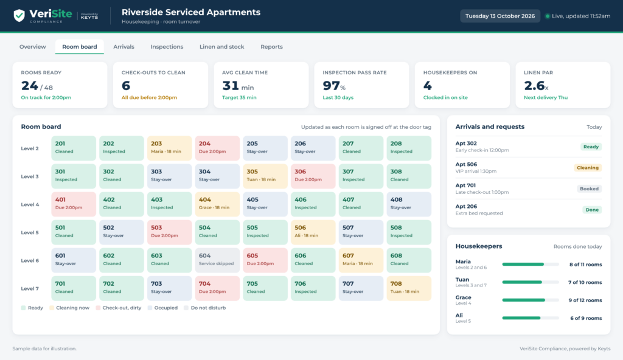Click Maria's rooms progress bar
This screenshot has height=360, width=623.
point(531,265)
